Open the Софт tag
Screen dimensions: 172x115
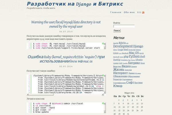tap(130, 83)
